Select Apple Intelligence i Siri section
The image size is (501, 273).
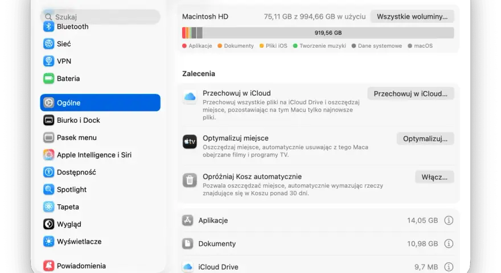pos(100,155)
